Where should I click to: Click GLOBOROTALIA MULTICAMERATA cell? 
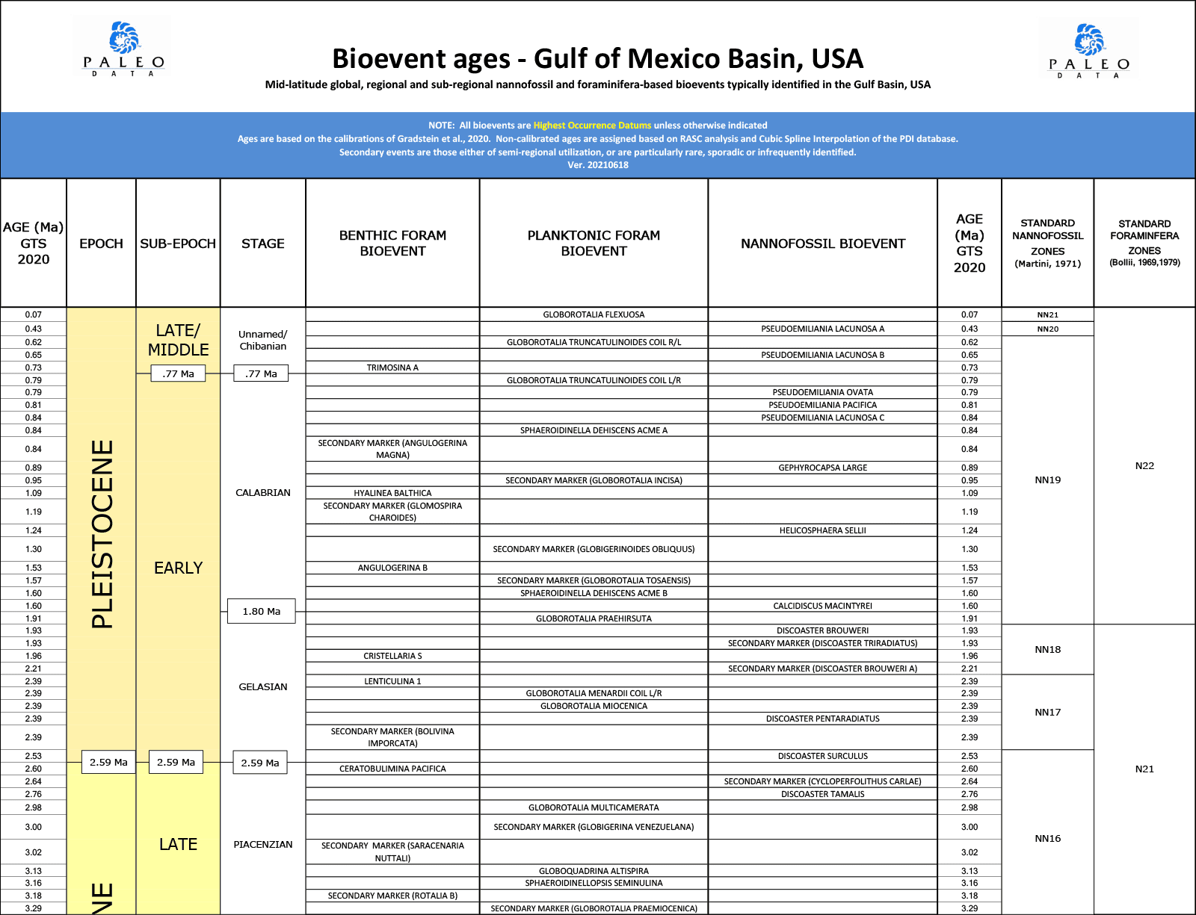(x=594, y=807)
